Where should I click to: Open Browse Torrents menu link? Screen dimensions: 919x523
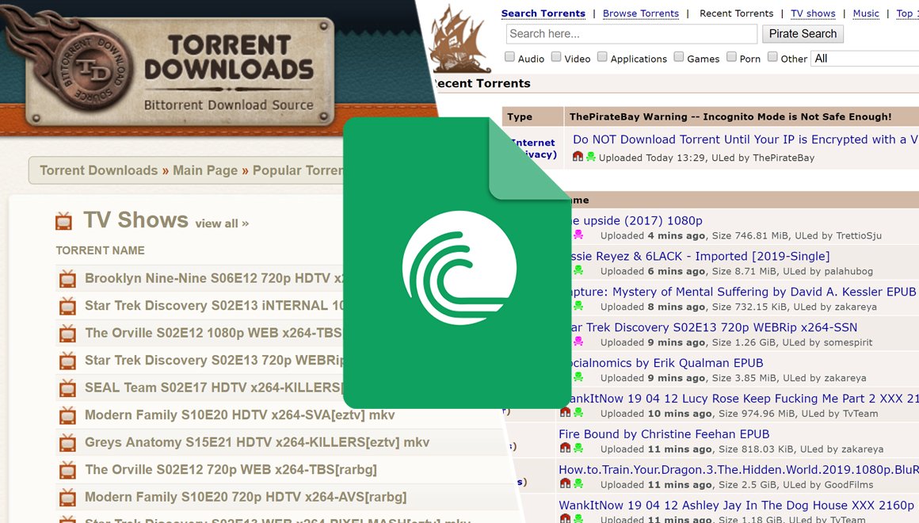[641, 13]
